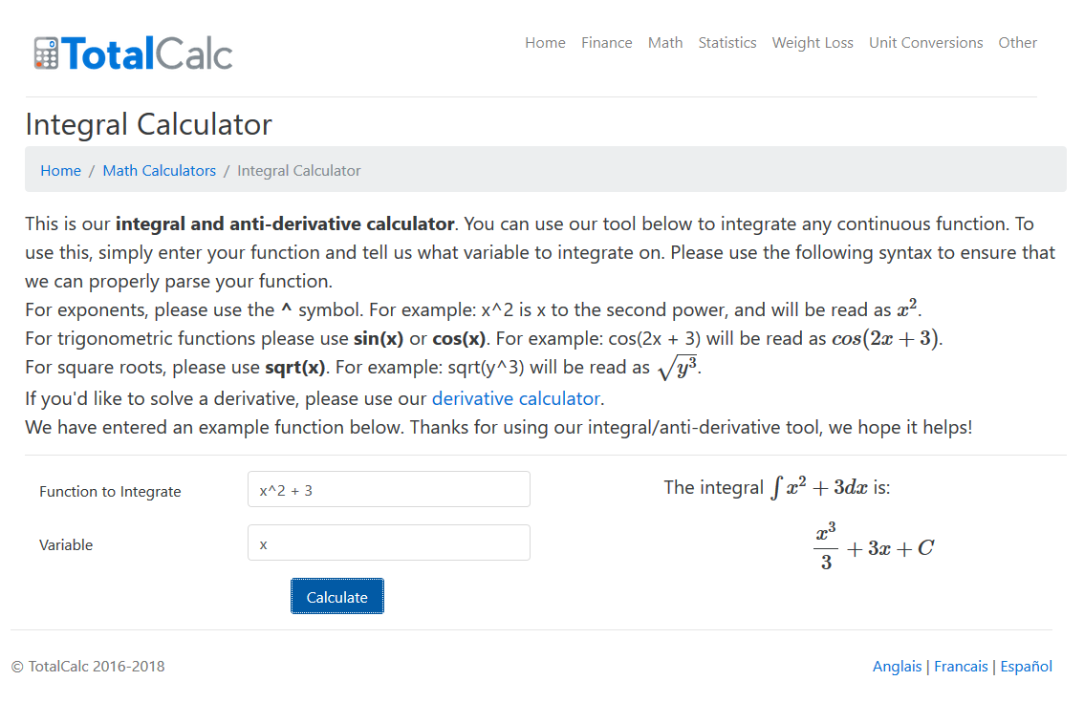
Task: Open the Unit Conversions page
Action: pos(925,42)
